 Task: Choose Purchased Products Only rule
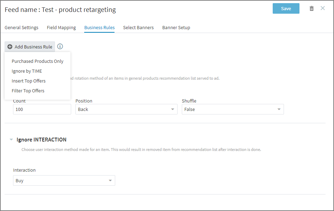pos(37,61)
